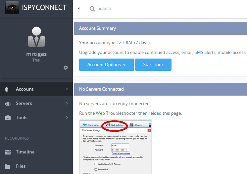This screenshot has width=247, height=174.
Task: Click the 'Your account type is: TRIAL' text
Action: pyautogui.click(x=114, y=43)
